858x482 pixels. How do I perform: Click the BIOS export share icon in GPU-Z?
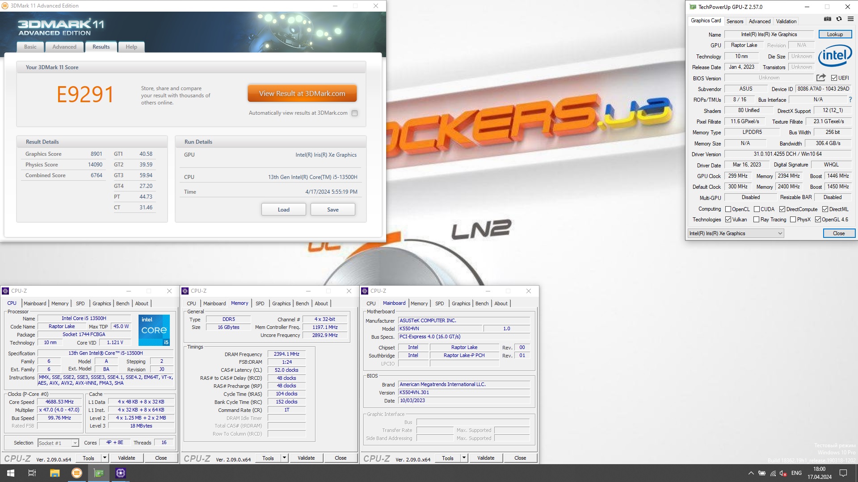point(821,78)
